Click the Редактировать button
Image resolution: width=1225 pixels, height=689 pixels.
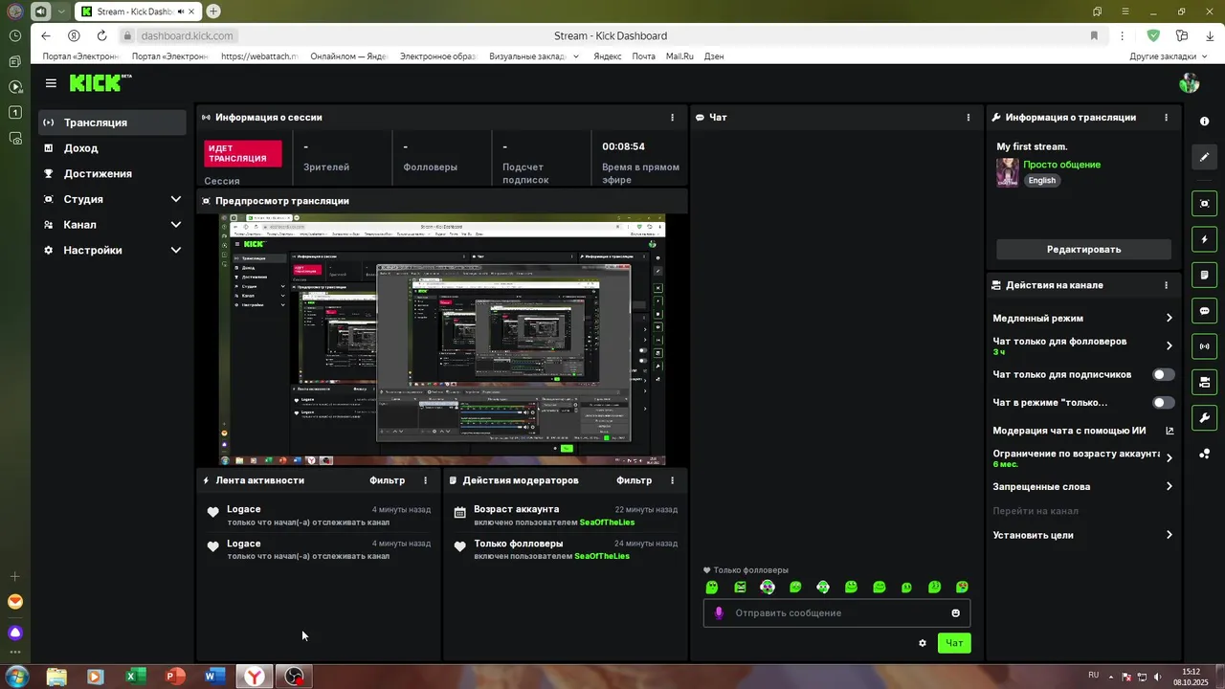pyautogui.click(x=1083, y=249)
